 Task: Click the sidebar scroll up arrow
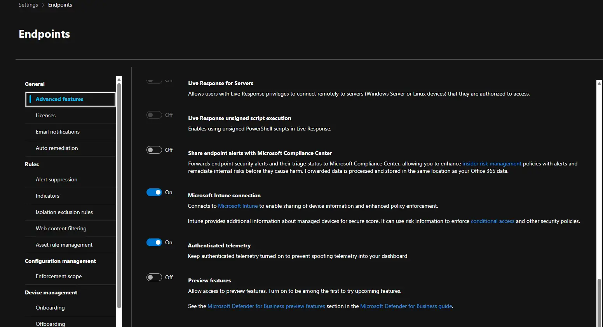pyautogui.click(x=119, y=79)
